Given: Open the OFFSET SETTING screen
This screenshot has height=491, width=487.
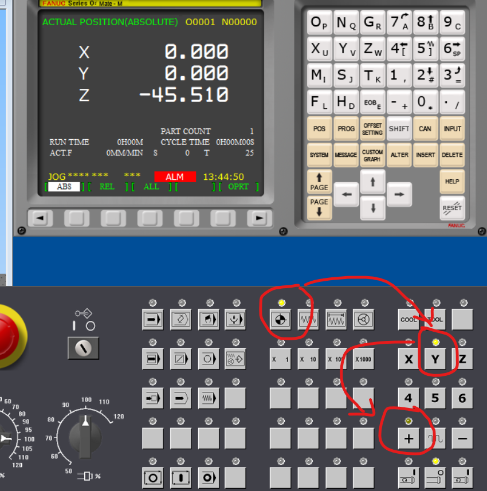Looking at the screenshot, I should coord(372,129).
